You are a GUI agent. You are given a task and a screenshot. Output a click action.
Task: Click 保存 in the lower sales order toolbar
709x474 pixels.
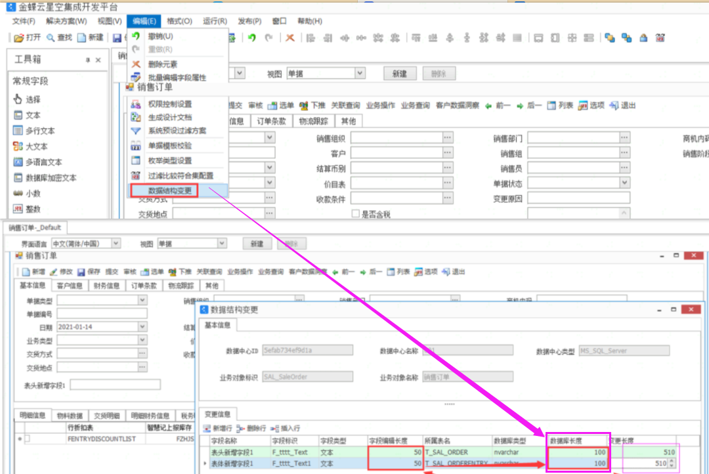coord(89,272)
